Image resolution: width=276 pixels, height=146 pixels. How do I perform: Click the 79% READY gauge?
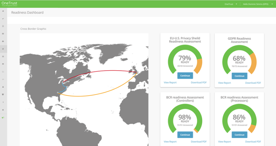pyautogui.click(x=185, y=60)
